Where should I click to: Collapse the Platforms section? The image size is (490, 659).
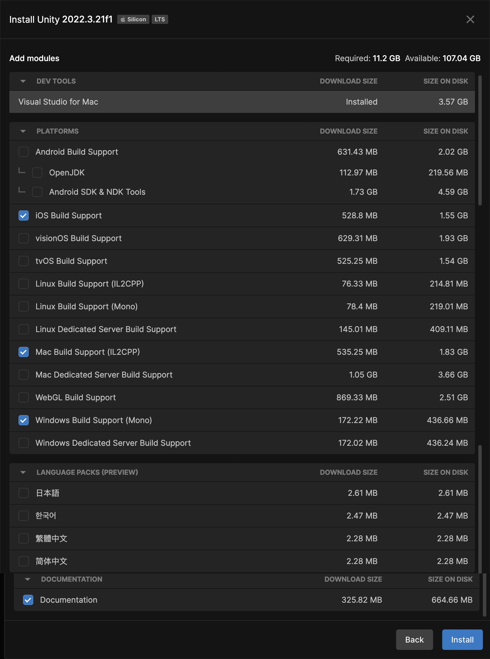[23, 131]
